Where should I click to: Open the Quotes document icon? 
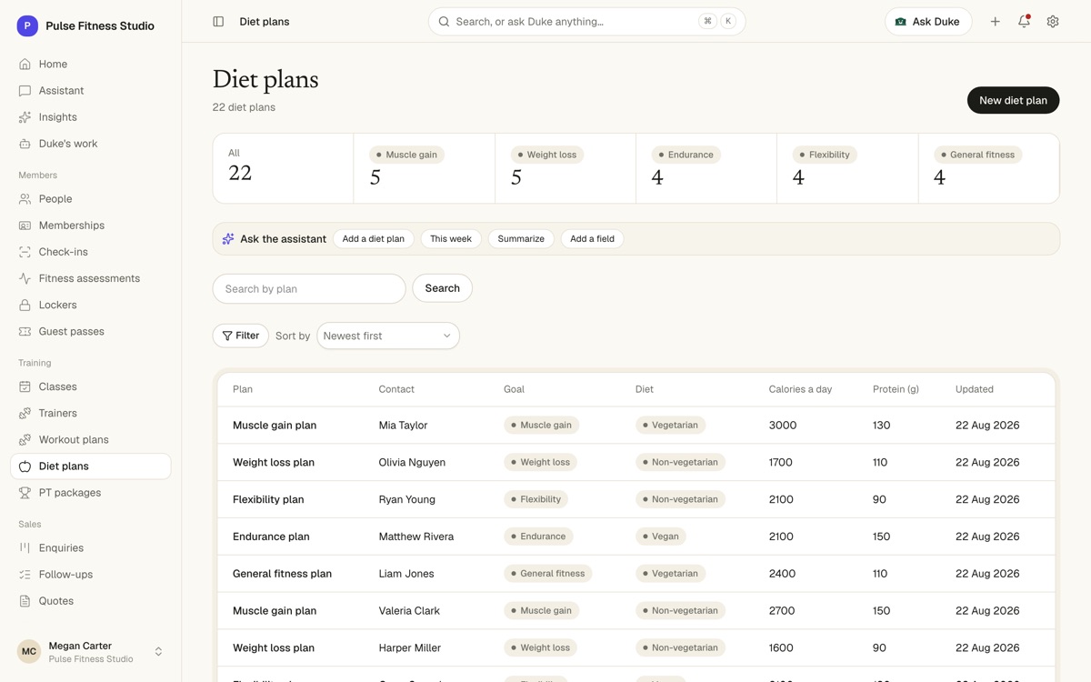click(25, 601)
